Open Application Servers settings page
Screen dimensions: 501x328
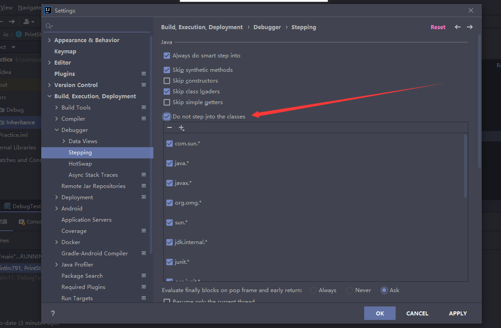coord(87,219)
